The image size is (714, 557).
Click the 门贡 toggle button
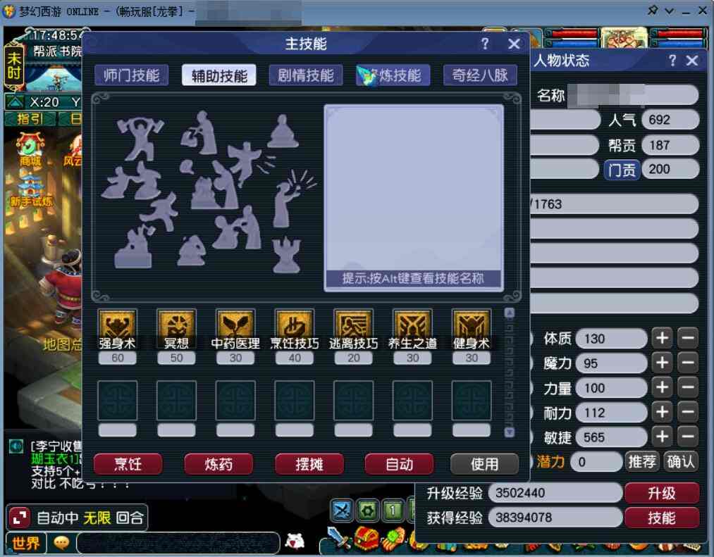(x=622, y=170)
